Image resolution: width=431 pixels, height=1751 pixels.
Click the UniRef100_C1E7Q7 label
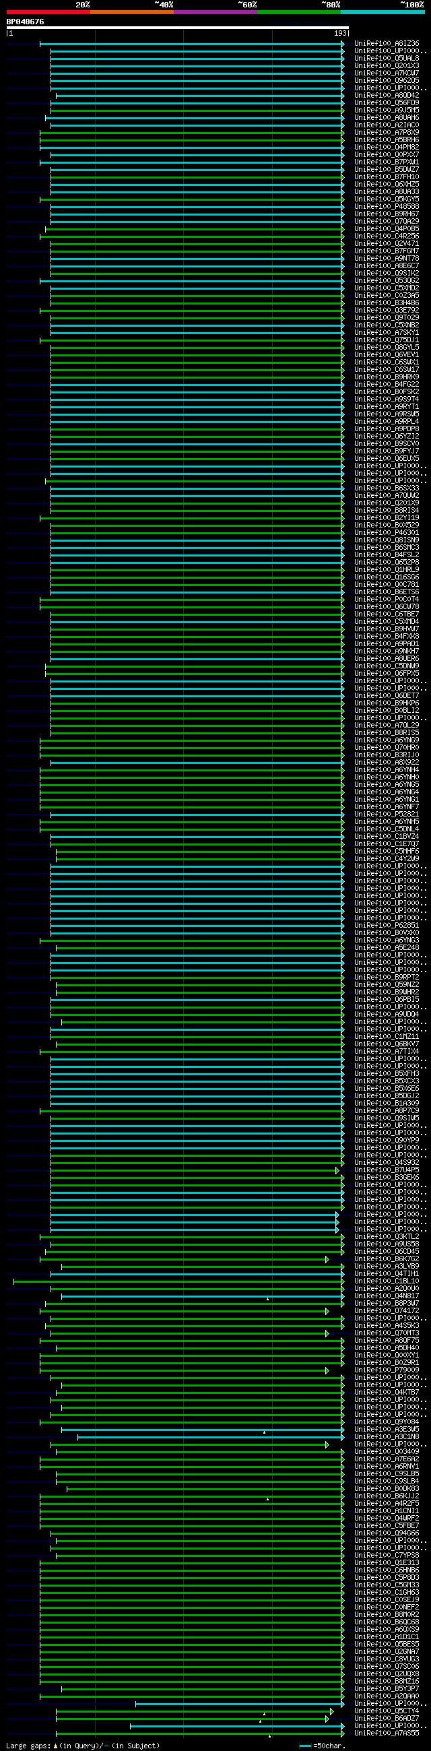[x=387, y=843]
